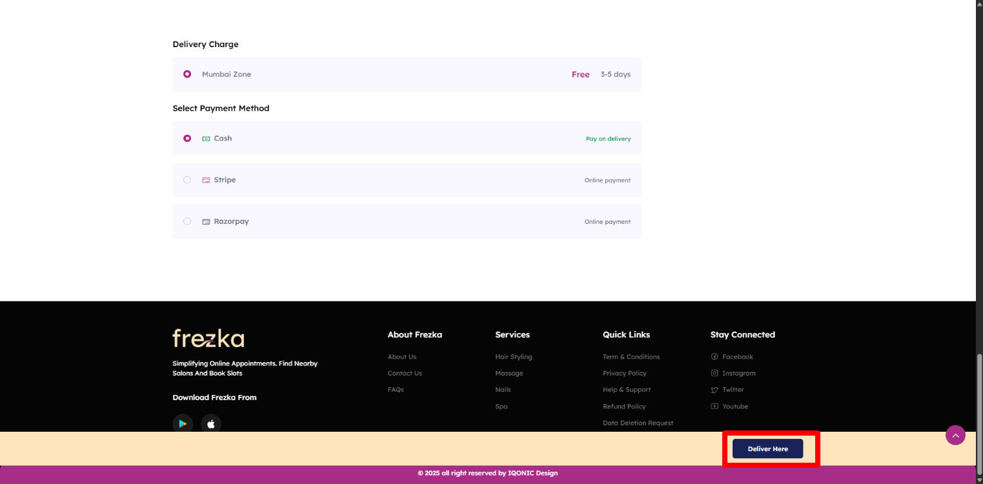Click the Instagram icon in footer
The width and height of the screenshot is (983, 484).
coord(714,373)
